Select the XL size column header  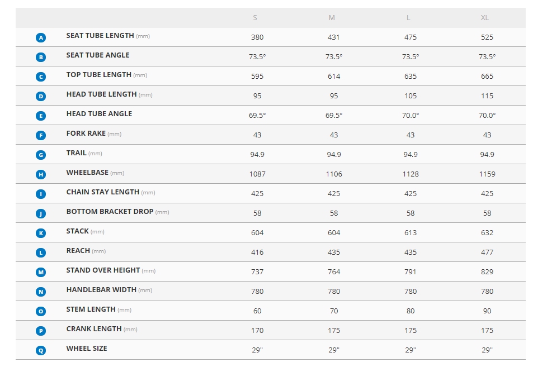click(x=485, y=18)
